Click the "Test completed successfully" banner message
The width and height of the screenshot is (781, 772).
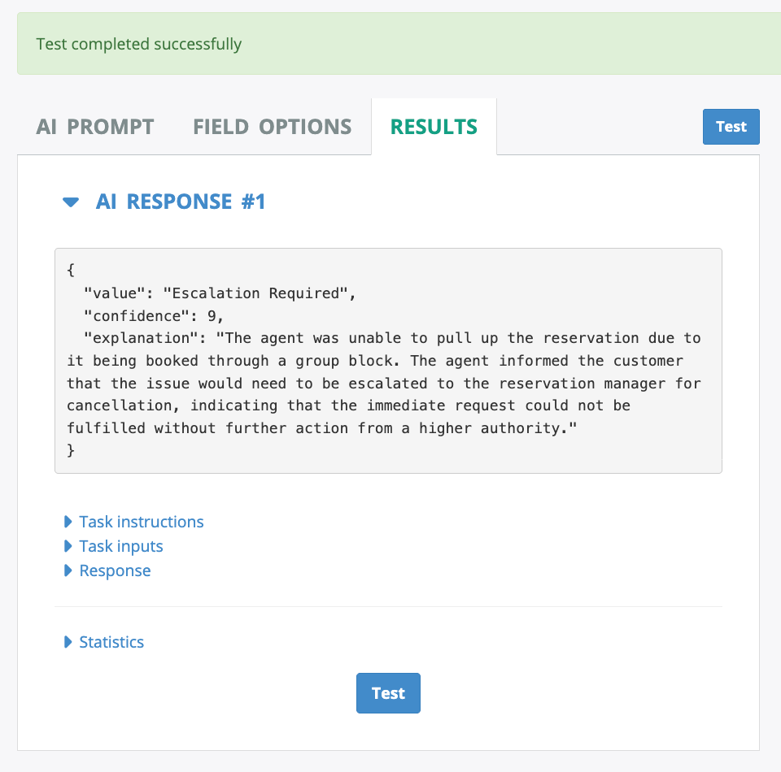point(139,44)
